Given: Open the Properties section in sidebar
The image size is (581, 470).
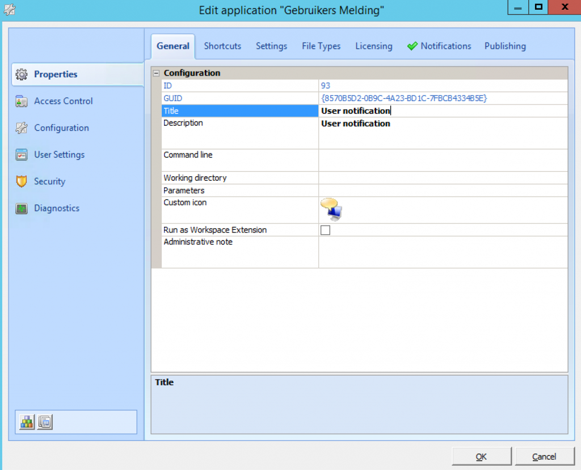Looking at the screenshot, I should tap(56, 74).
